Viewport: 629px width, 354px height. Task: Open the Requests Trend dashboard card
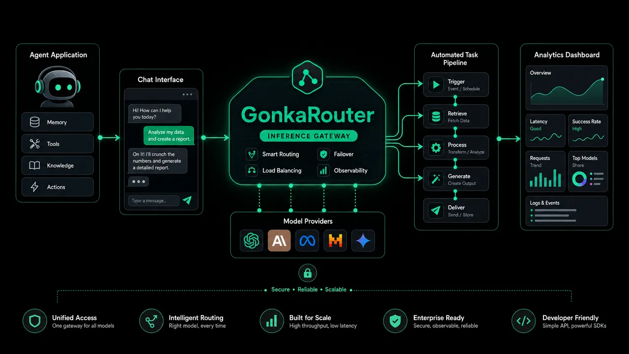click(x=545, y=172)
